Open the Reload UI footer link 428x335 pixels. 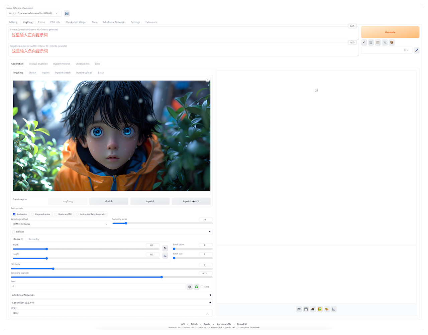tap(242, 324)
